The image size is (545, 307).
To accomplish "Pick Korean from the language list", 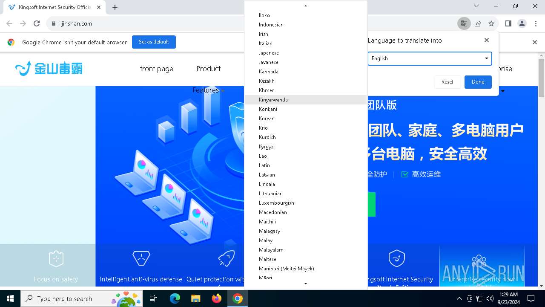I will pos(306,119).
